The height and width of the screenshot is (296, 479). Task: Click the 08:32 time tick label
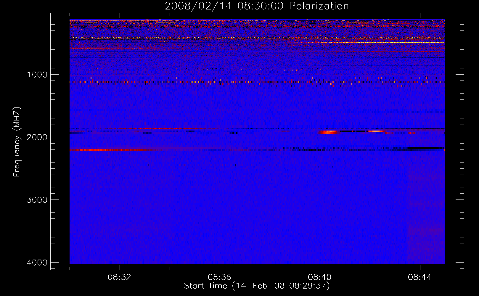click(119, 277)
